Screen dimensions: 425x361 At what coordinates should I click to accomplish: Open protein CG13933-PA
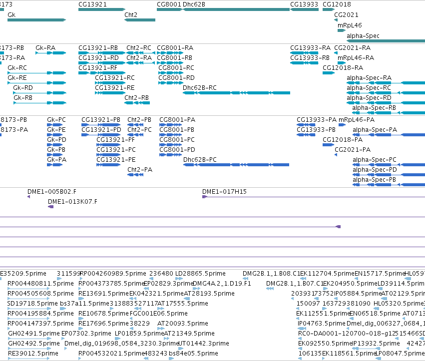(x=306, y=125)
